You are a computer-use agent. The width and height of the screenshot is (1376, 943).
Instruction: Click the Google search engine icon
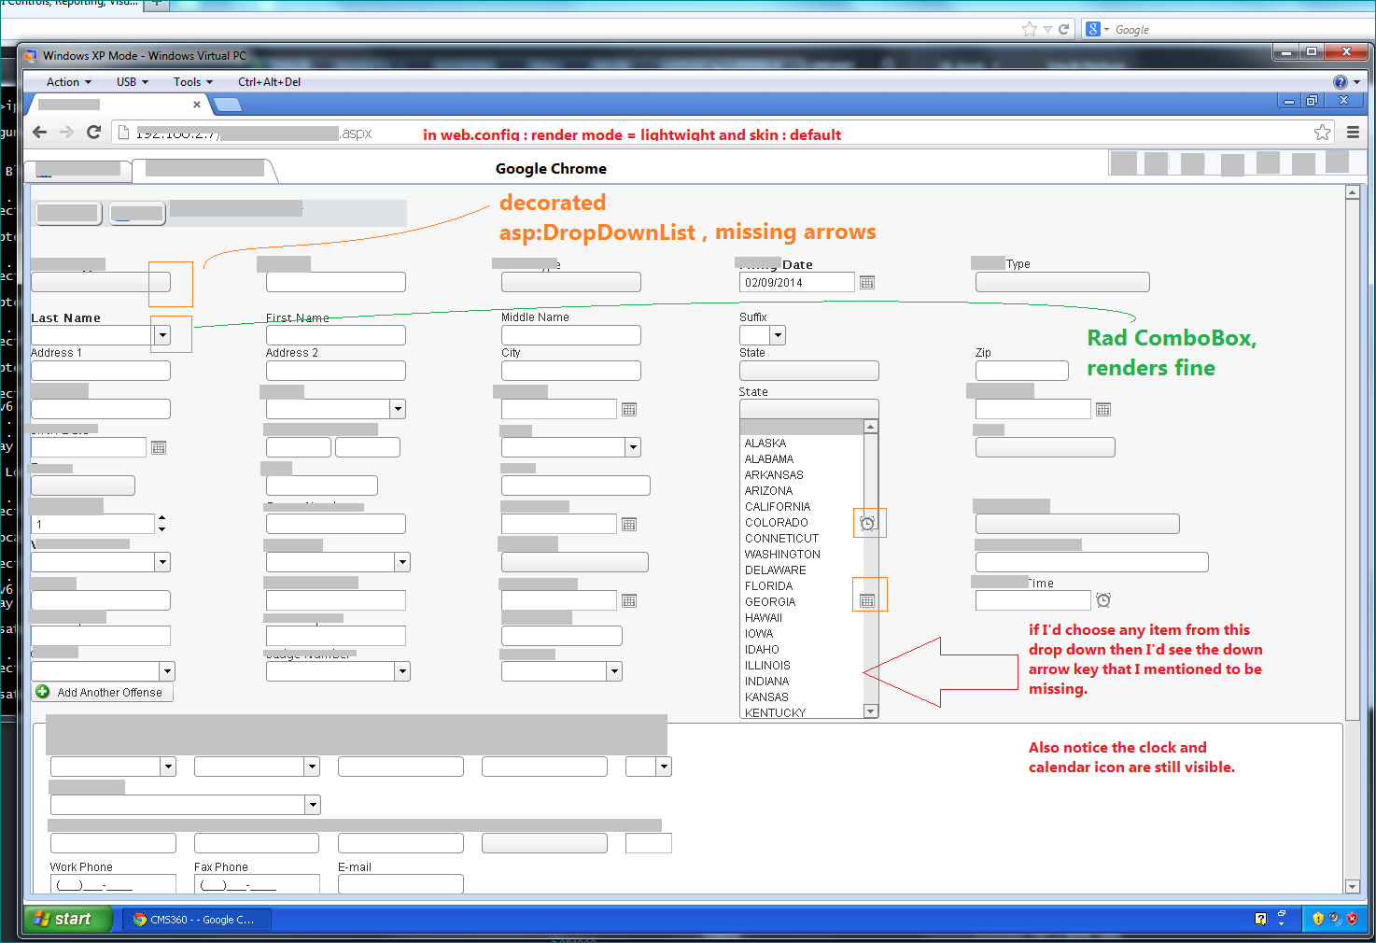pos(1093,29)
